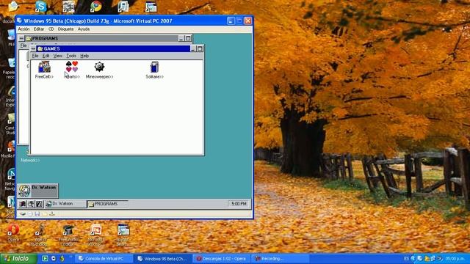Click Virtual PC CD drive status icon
470x264 pixels.
point(30,213)
